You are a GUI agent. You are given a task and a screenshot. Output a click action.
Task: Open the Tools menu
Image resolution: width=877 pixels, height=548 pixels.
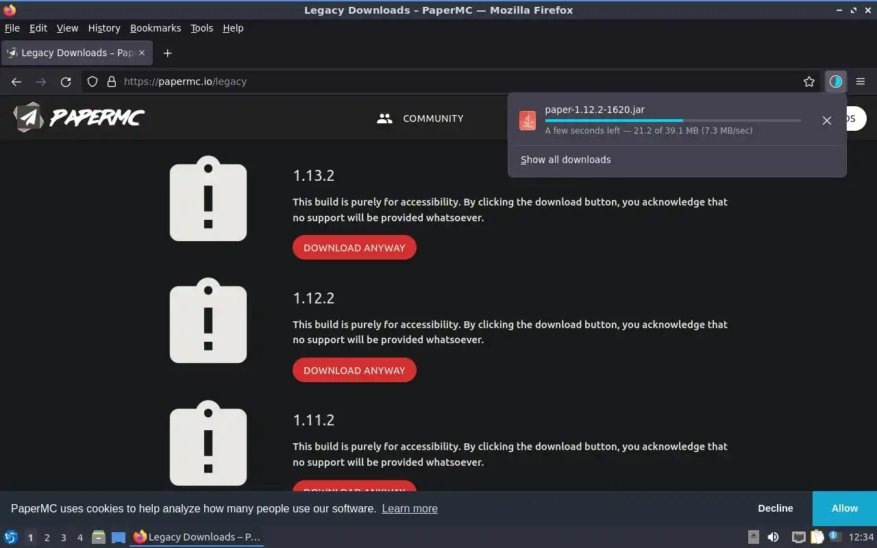pyautogui.click(x=202, y=28)
